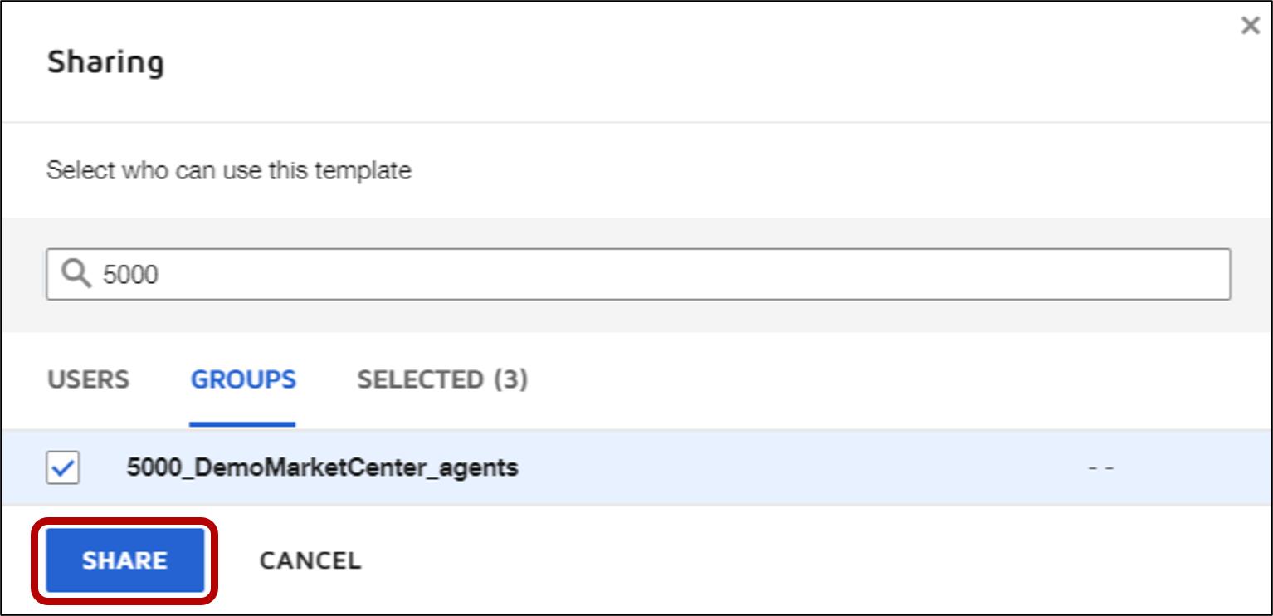Click the blue underline beneath GROUPS
Image resolution: width=1273 pixels, height=616 pixels.
pyautogui.click(x=242, y=424)
